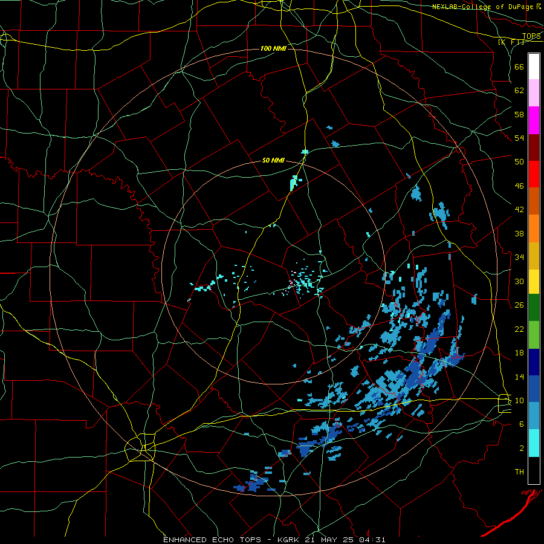This screenshot has width=544, height=544.
Task: Click the TOPS legend title
Action: pos(531,36)
